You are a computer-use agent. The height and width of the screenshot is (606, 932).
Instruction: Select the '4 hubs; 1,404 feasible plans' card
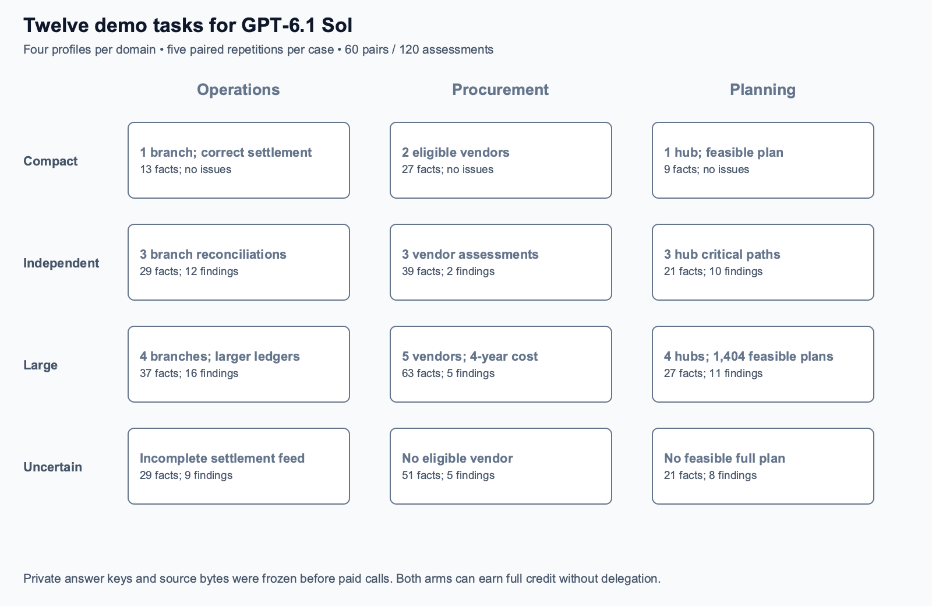763,364
